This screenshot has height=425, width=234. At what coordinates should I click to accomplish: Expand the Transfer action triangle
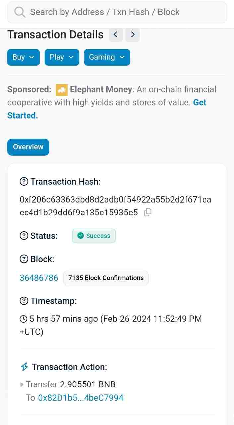point(22,384)
